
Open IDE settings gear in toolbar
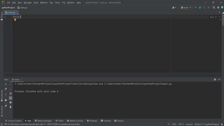pyautogui.click(x=218, y=7)
